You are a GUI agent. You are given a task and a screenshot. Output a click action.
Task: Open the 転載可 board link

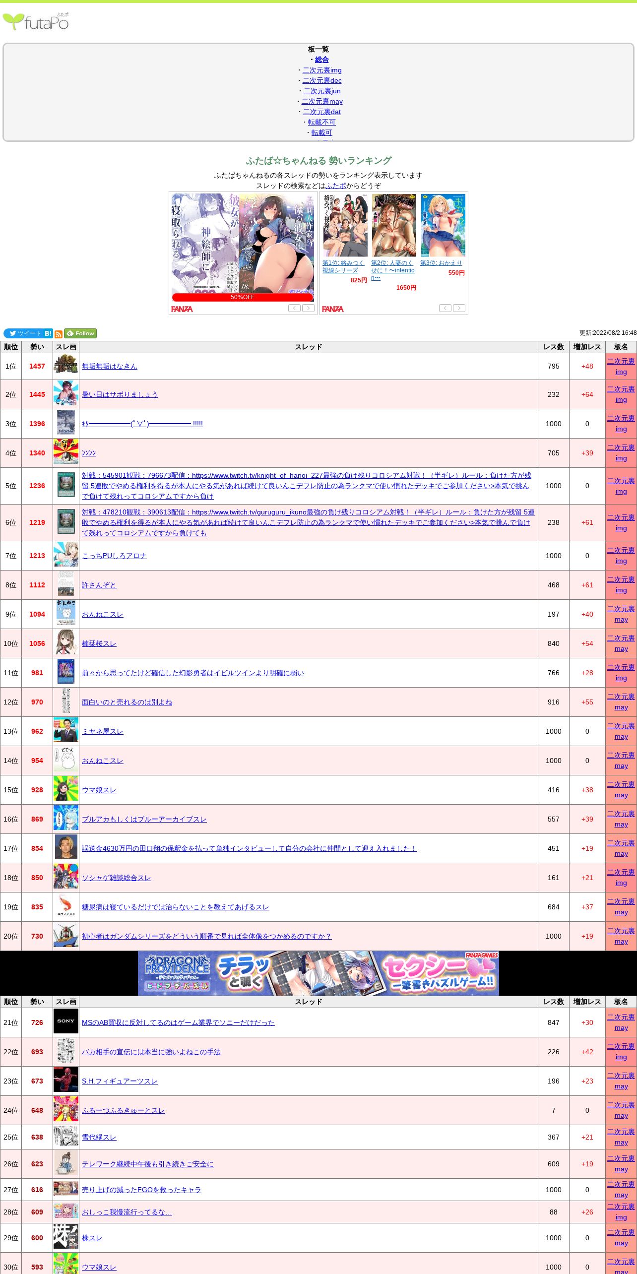coord(322,132)
